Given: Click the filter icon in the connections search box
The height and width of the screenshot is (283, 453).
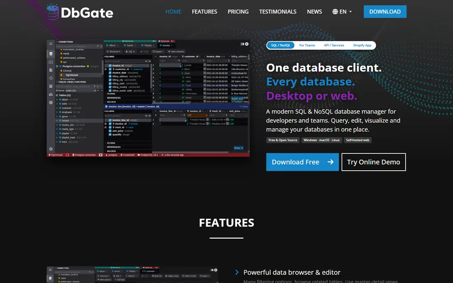Looking at the screenshot, I should pos(98,46).
